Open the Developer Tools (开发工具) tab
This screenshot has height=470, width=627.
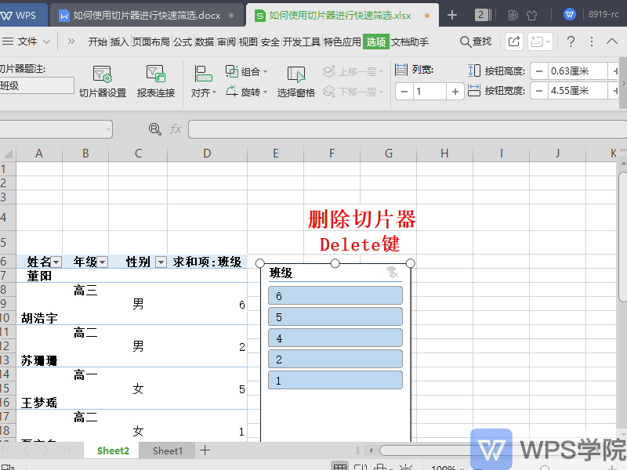point(302,42)
